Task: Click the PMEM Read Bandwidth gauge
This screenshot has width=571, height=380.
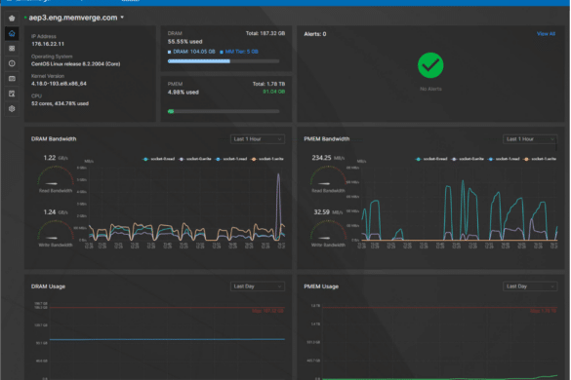Action: click(x=328, y=176)
